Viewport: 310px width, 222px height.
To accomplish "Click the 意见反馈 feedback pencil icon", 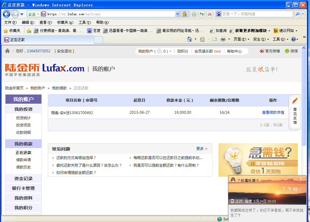I will [x=295, y=100].
